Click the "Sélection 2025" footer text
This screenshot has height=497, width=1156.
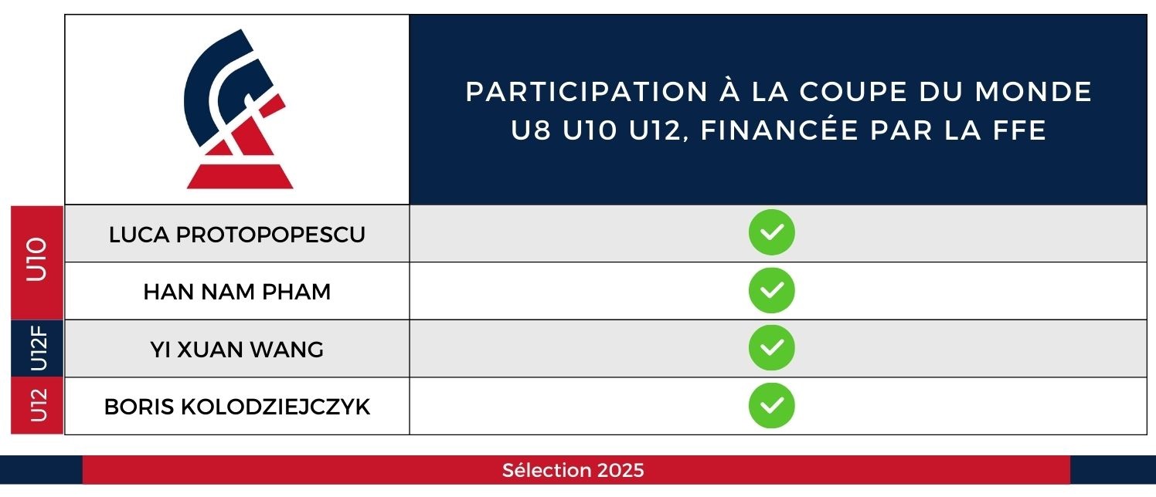pos(573,470)
